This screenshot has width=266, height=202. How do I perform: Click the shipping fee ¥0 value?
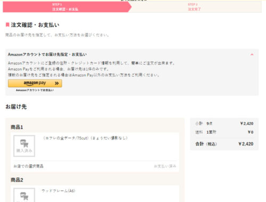click(x=251, y=132)
